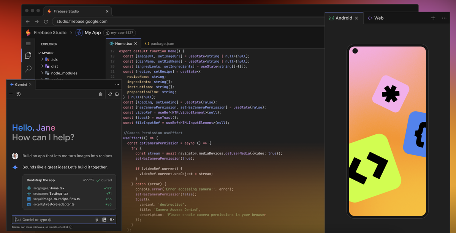This screenshot has width=456, height=233.
Task: Close the Home.tsx editor tab
Action: coord(136,44)
